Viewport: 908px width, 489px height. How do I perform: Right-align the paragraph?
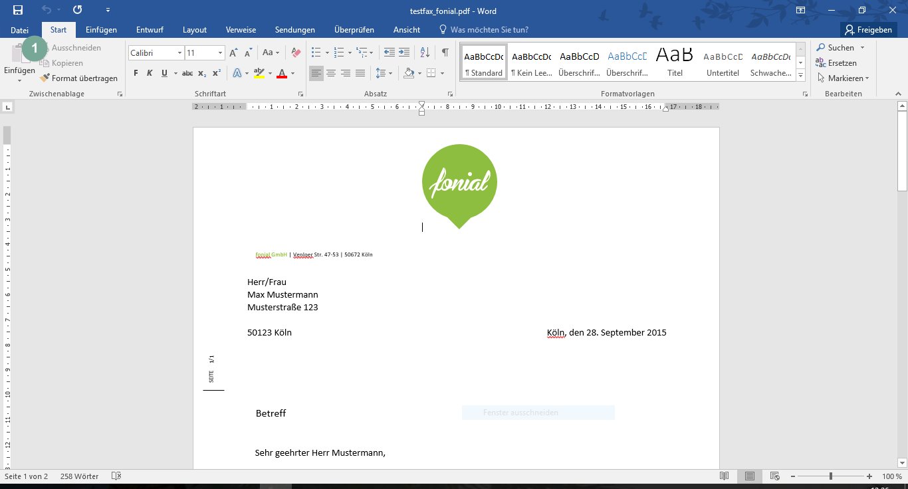click(346, 73)
